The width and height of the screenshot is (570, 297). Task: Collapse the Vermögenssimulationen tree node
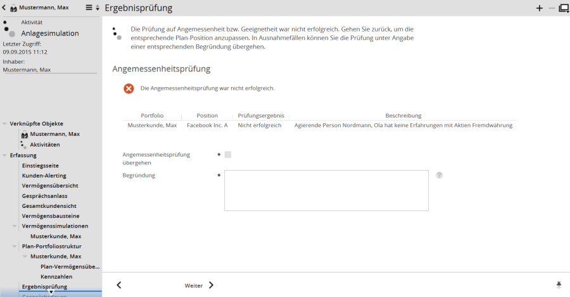click(x=15, y=226)
